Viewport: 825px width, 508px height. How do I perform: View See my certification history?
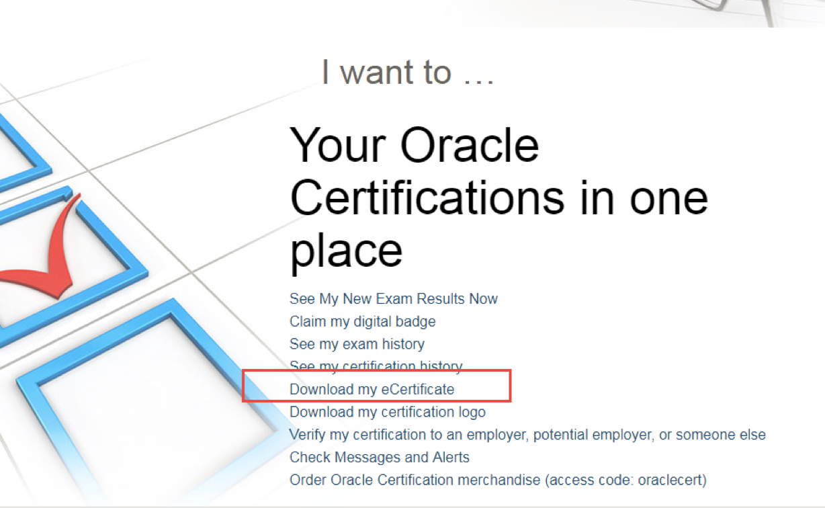[x=376, y=366]
